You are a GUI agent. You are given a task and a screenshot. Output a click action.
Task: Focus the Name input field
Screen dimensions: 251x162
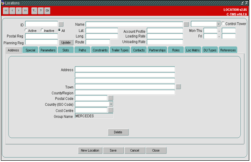(134, 24)
